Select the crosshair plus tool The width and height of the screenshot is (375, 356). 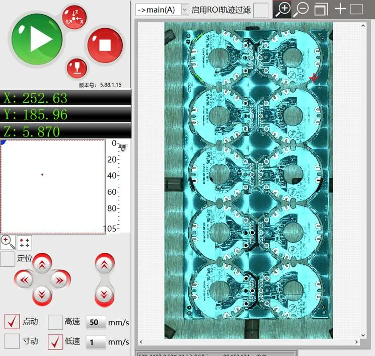click(340, 9)
